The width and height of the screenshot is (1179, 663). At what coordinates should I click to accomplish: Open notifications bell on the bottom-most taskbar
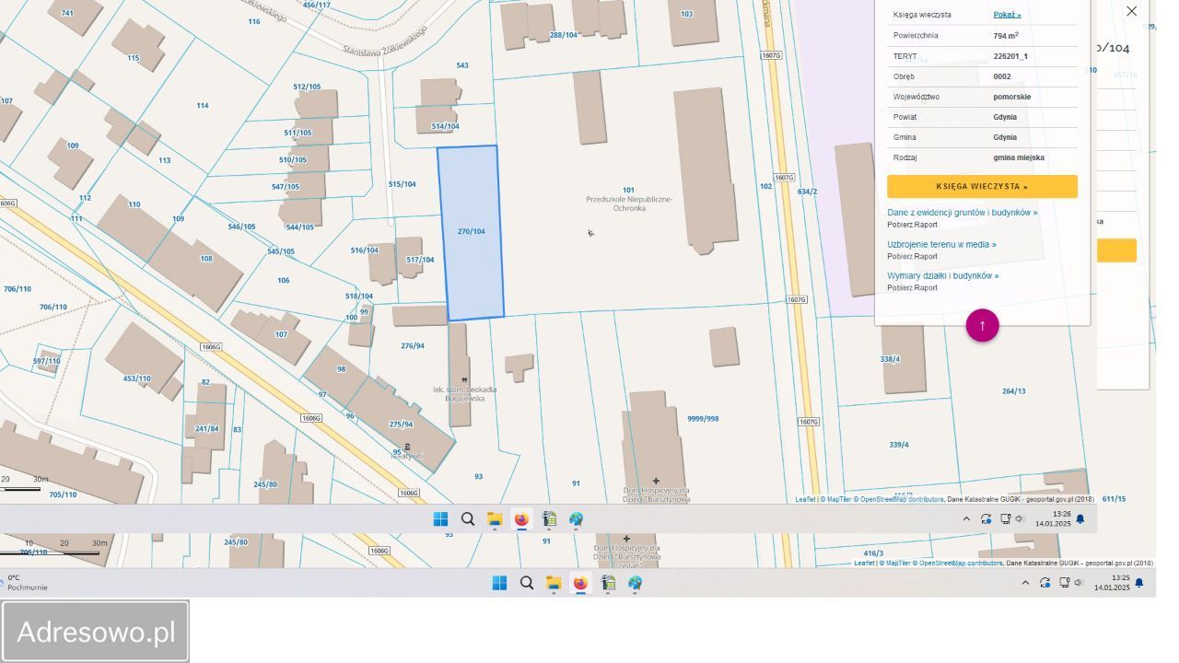pos(1139,583)
